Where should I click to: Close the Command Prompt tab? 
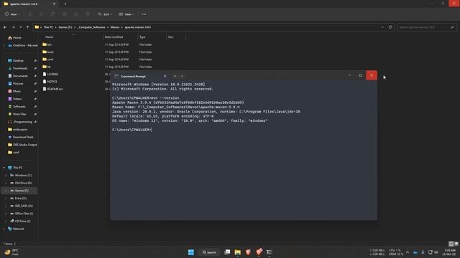tap(165, 76)
